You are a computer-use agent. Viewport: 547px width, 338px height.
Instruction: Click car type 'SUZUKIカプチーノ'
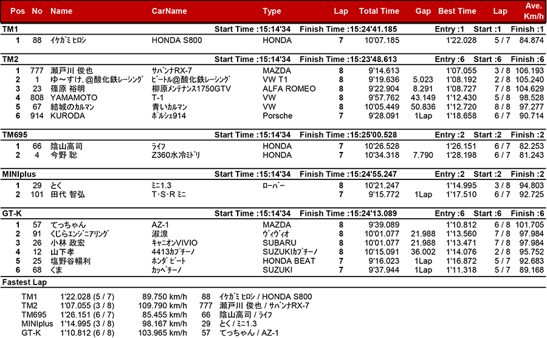point(291,252)
